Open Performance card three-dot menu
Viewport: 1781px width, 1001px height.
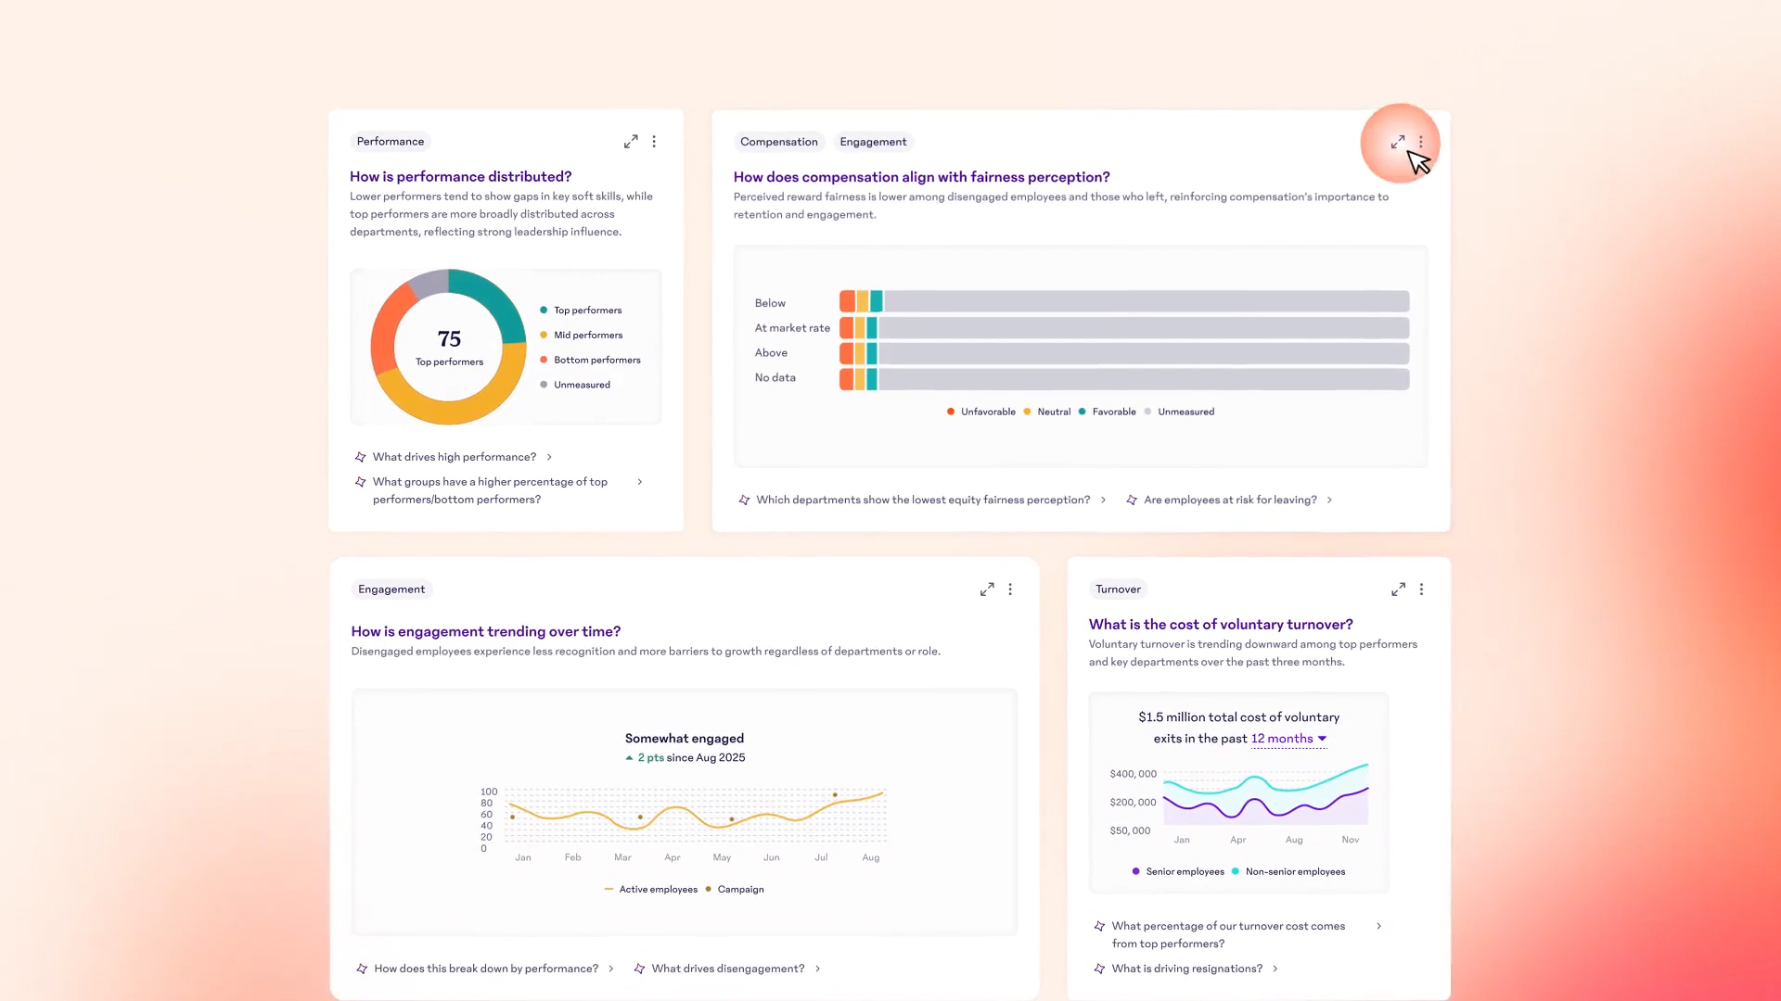(x=654, y=142)
